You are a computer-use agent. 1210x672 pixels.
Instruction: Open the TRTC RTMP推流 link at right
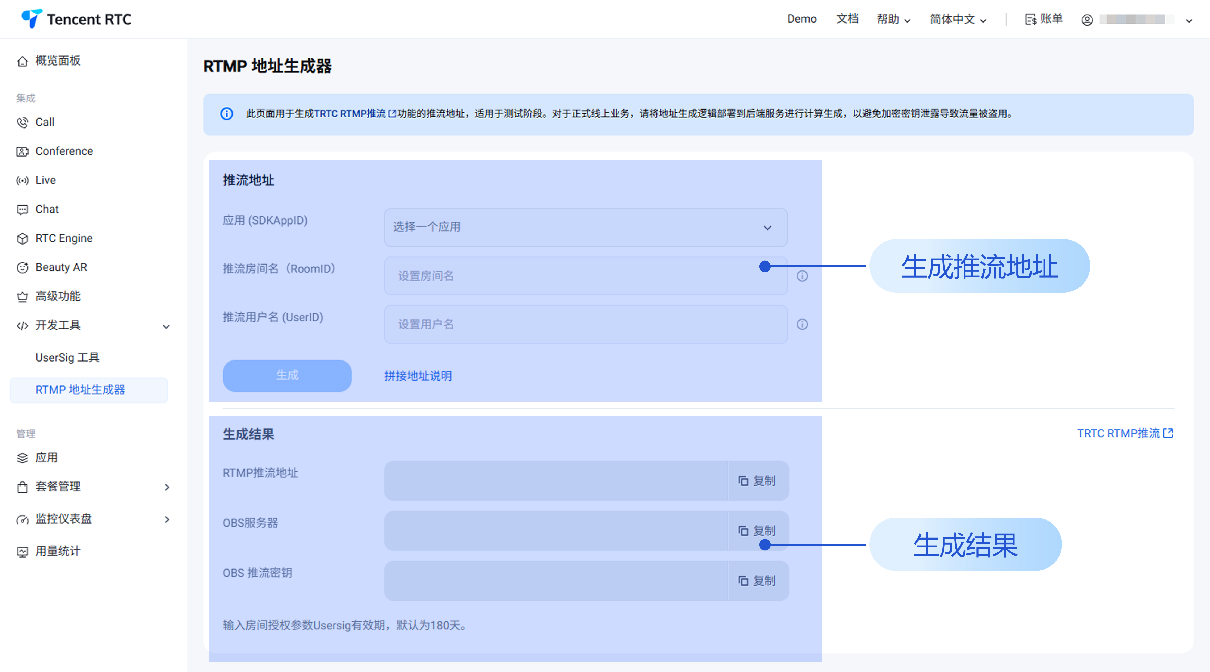pyautogui.click(x=1125, y=433)
